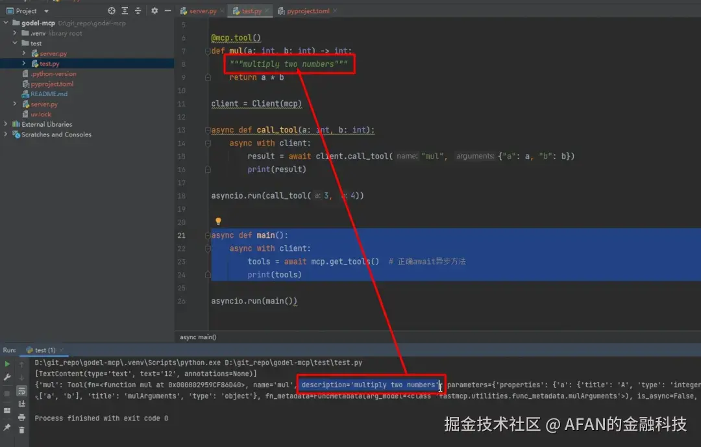Hide the Project panel with minus icon
The height and width of the screenshot is (447, 701).
(167, 11)
